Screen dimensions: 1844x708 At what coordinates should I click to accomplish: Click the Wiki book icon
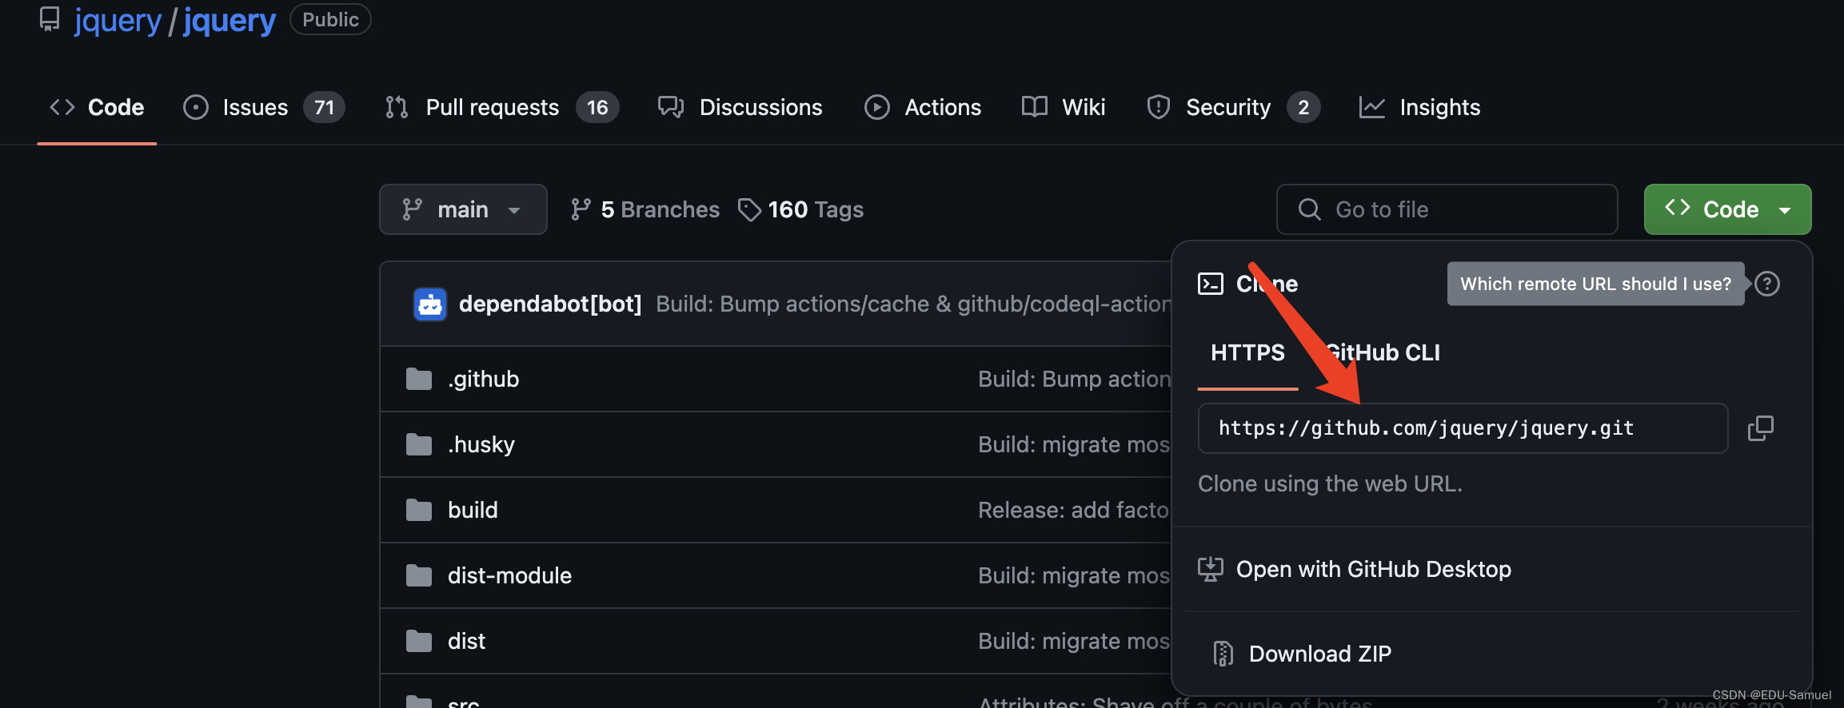[x=1035, y=107]
